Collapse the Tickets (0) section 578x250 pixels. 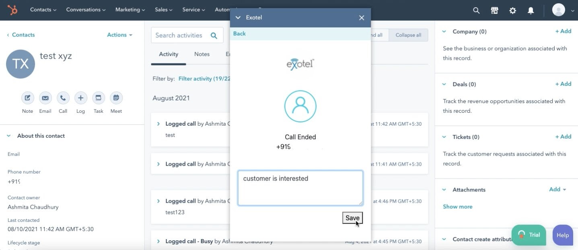(444, 137)
